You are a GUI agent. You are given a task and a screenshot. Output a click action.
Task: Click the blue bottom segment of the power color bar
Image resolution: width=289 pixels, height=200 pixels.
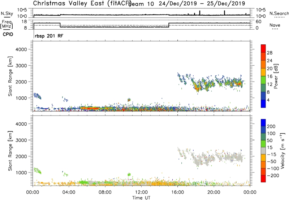click(263, 104)
